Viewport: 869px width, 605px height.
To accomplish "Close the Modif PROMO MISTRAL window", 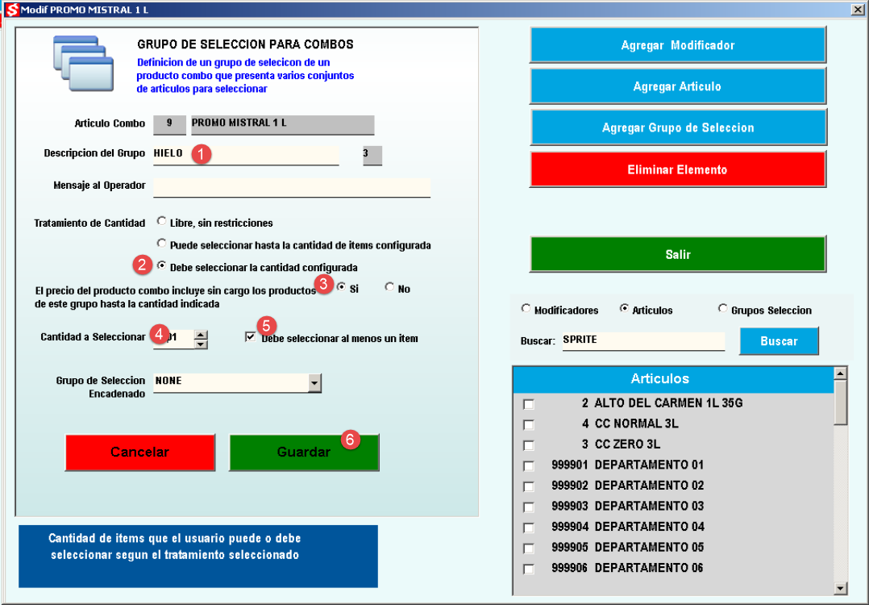I will click(858, 10).
